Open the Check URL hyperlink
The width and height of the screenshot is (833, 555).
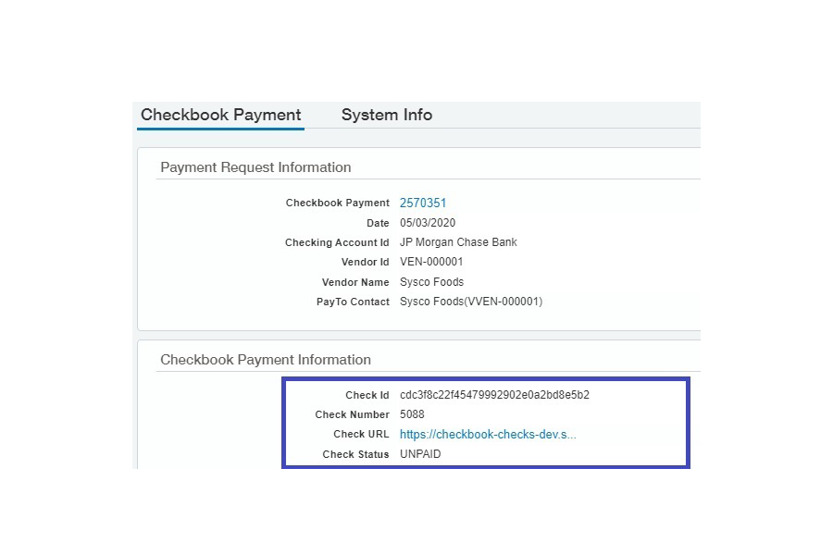tap(488, 434)
